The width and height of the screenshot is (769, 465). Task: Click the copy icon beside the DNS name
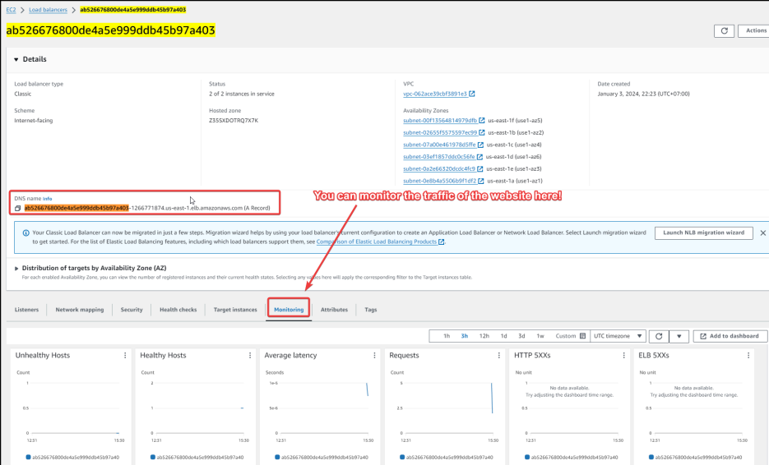click(x=17, y=208)
